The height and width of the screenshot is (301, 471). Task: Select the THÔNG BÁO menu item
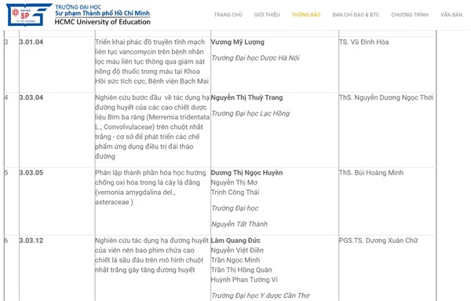click(x=306, y=15)
